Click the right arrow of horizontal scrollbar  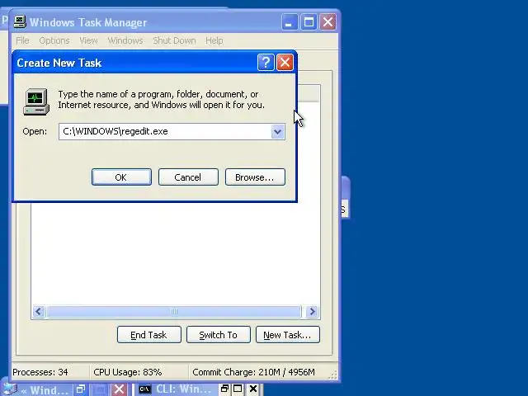pos(312,312)
